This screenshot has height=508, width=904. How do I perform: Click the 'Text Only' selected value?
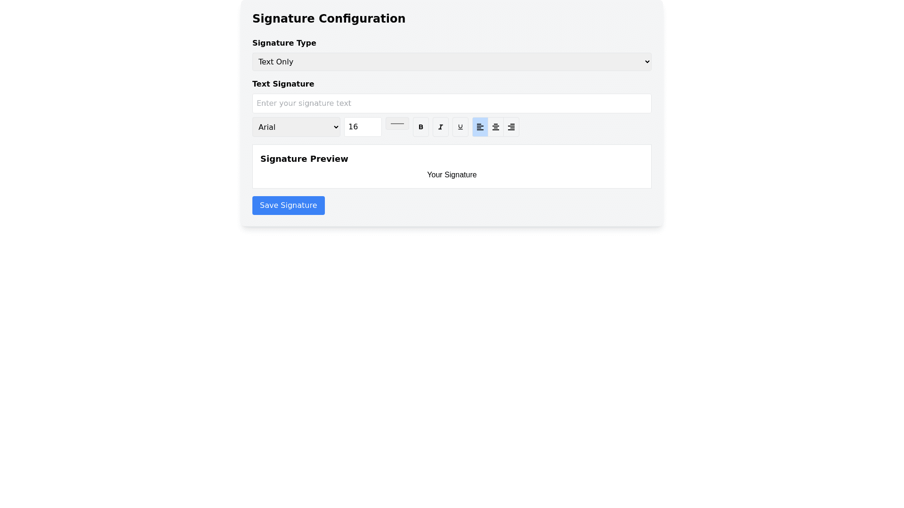(275, 62)
